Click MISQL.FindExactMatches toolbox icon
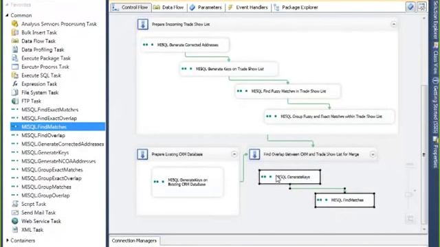The image size is (440, 247). coord(15,110)
